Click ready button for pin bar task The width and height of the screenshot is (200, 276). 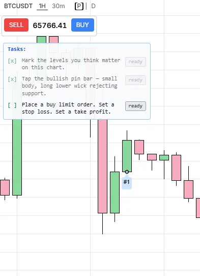tap(135, 80)
